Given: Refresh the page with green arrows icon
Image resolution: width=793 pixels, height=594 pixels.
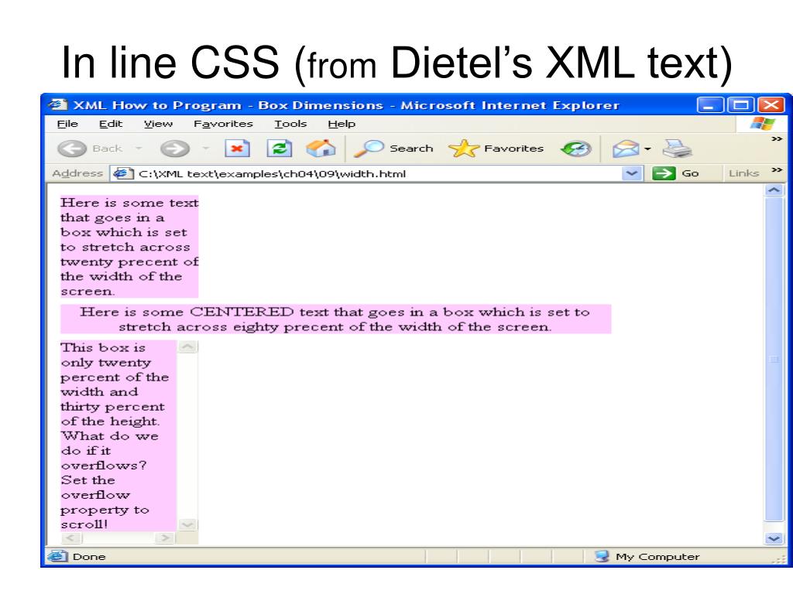Looking at the screenshot, I should [280, 148].
